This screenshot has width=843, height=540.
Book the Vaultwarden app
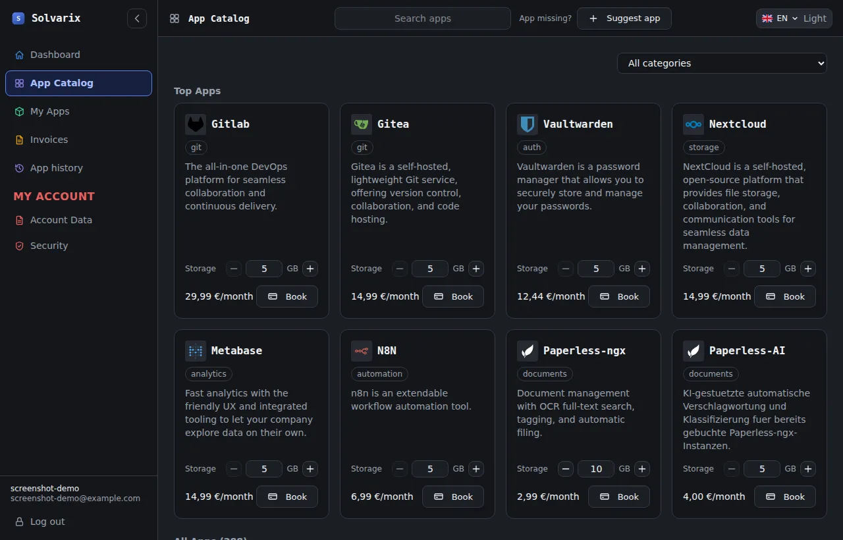click(x=619, y=296)
